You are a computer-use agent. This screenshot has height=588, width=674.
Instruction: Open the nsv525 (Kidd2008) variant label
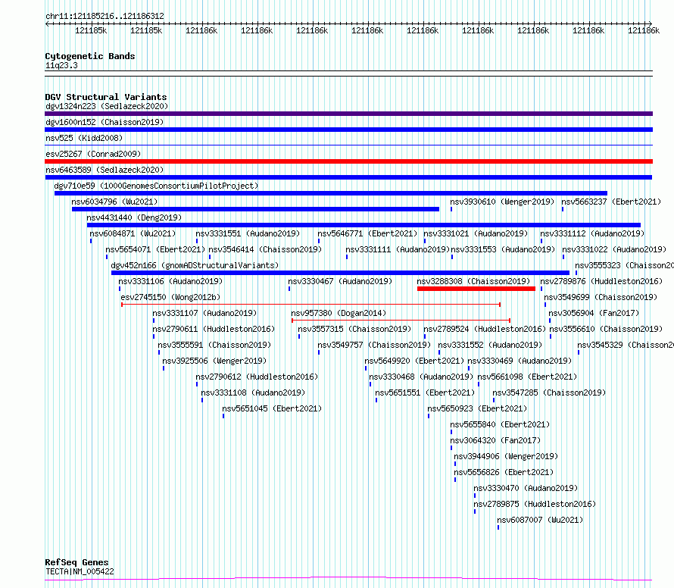84,138
